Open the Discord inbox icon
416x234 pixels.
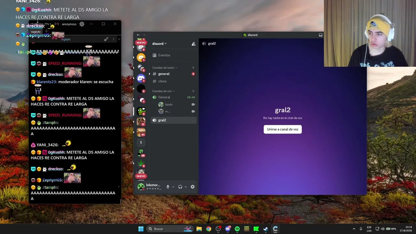(320, 35)
